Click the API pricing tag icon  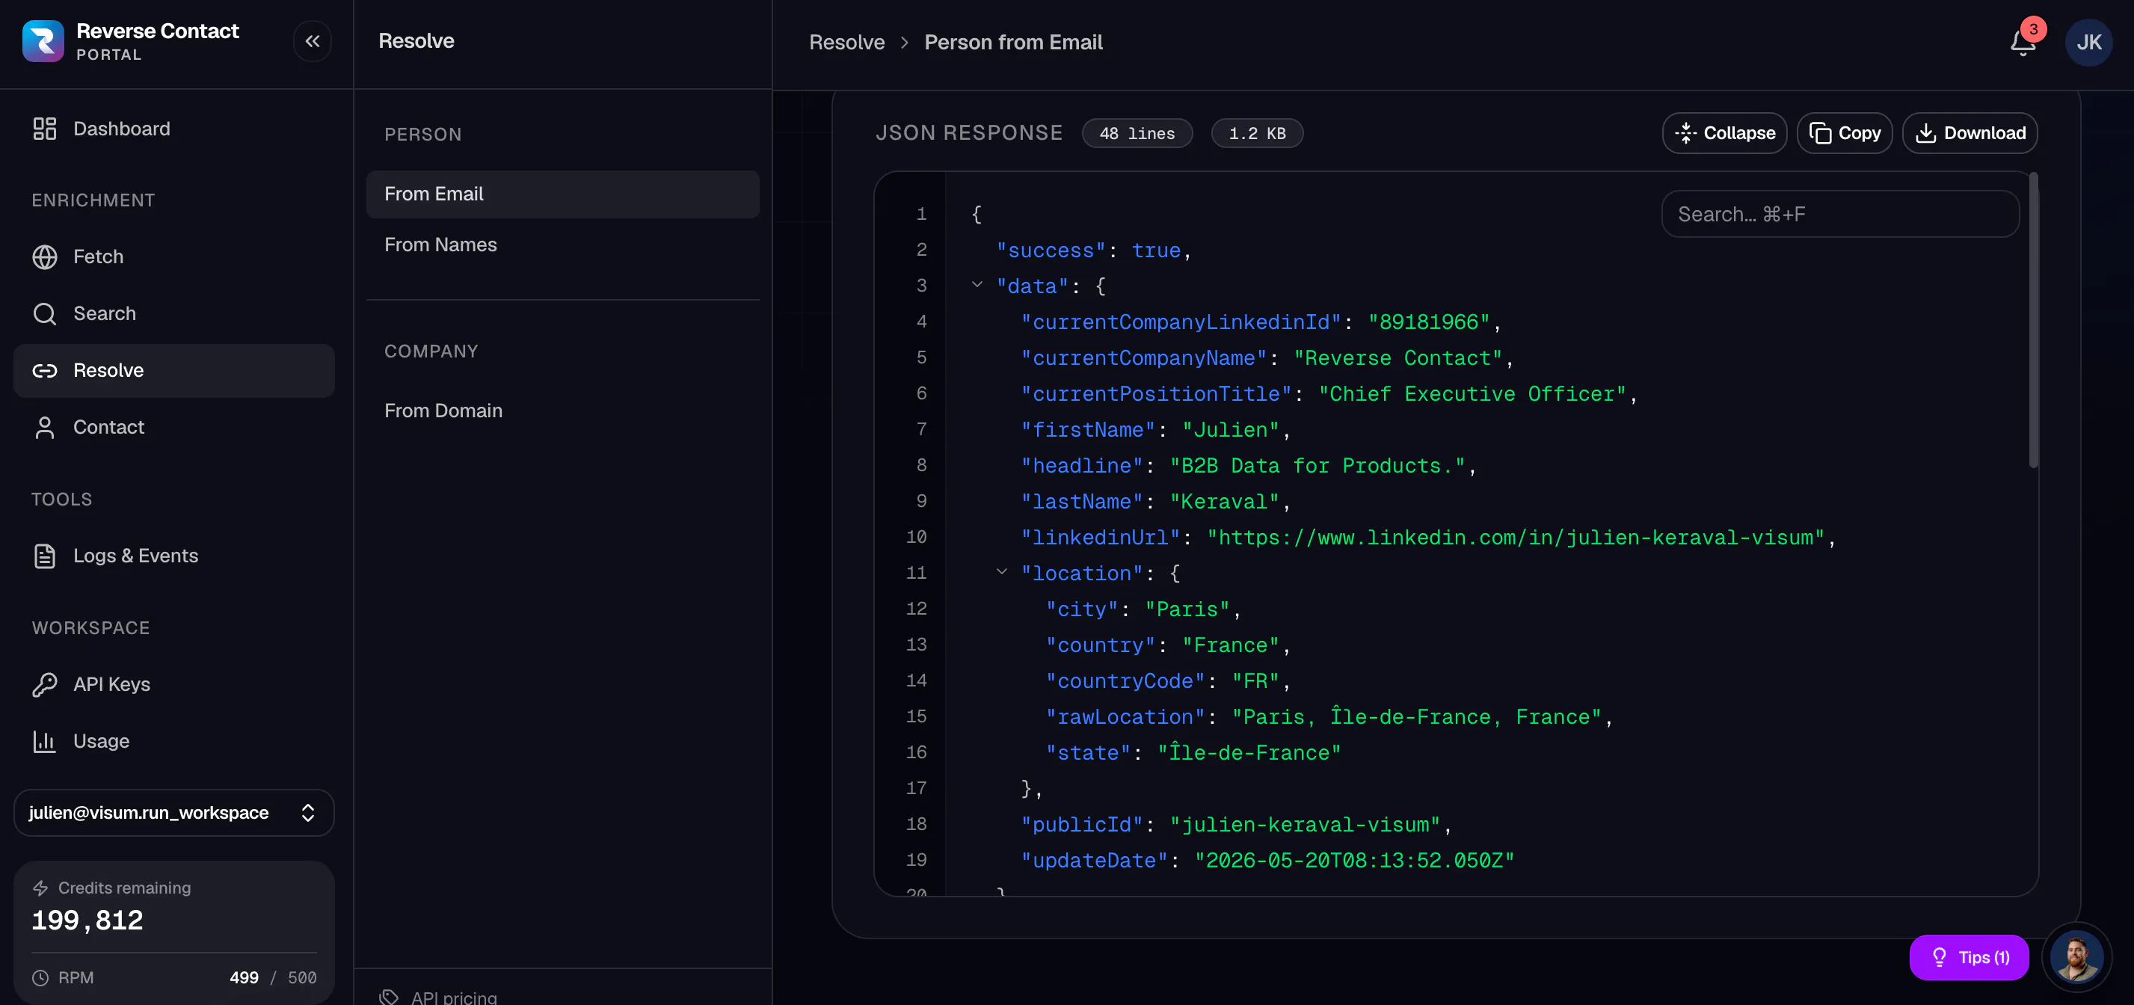coord(390,997)
